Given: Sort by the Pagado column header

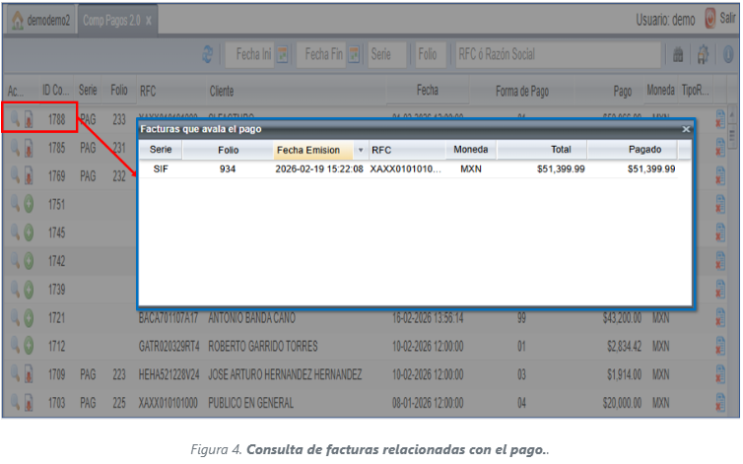Looking at the screenshot, I should 637,150.
